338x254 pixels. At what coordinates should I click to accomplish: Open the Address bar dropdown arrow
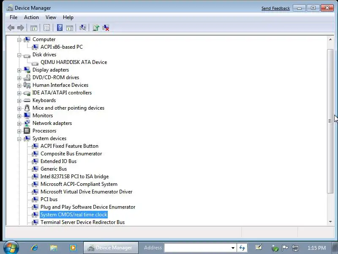[233, 248]
